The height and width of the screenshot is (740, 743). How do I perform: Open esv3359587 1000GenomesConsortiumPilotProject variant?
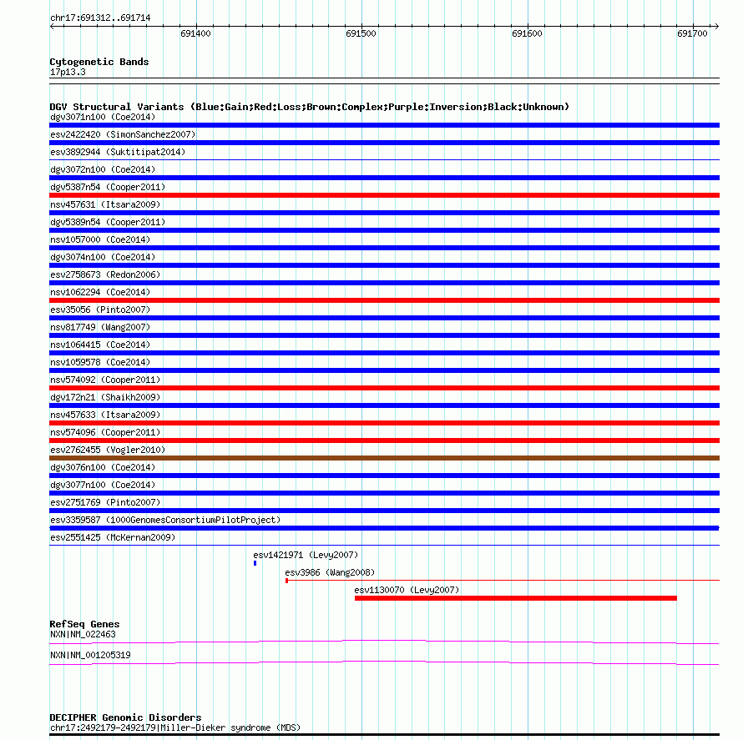[165, 520]
